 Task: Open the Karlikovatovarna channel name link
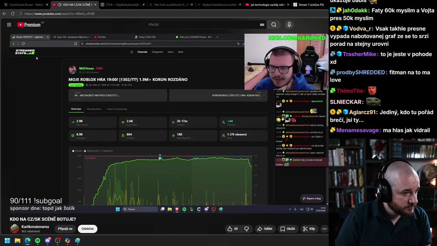point(35,227)
